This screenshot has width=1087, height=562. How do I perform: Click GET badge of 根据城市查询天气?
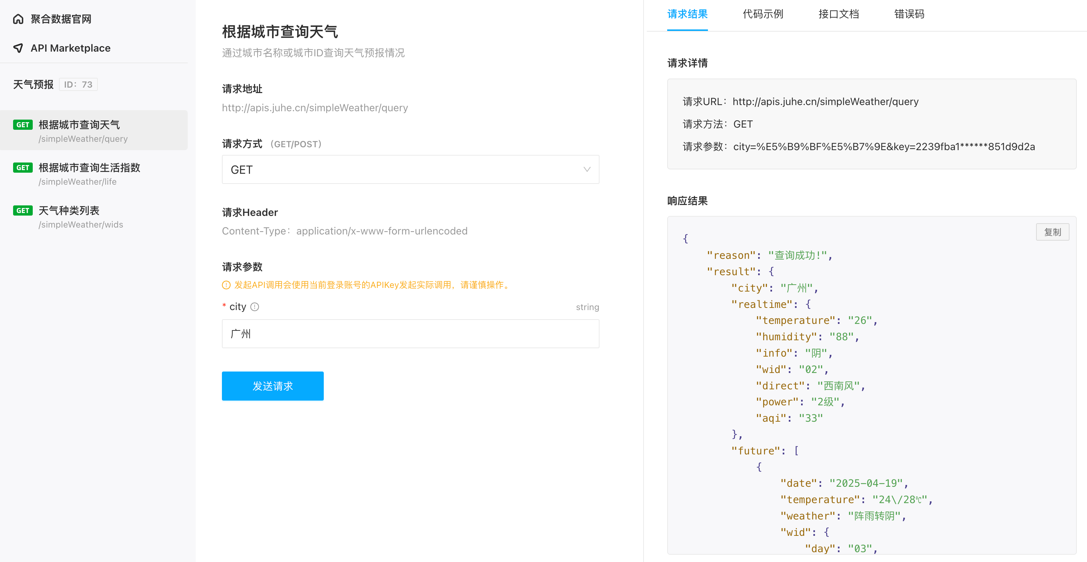click(23, 125)
